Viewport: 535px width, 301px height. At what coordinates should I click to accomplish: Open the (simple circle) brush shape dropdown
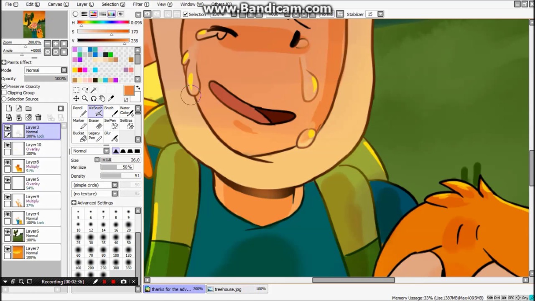pos(95,185)
